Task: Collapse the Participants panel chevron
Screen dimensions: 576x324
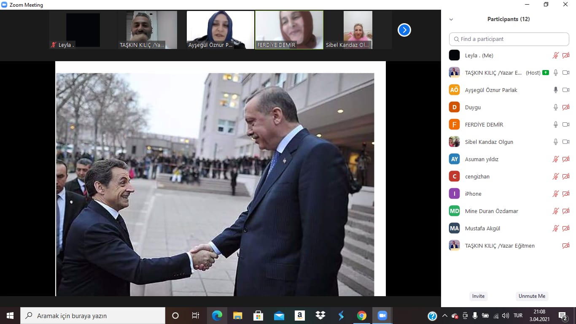Action: [451, 19]
